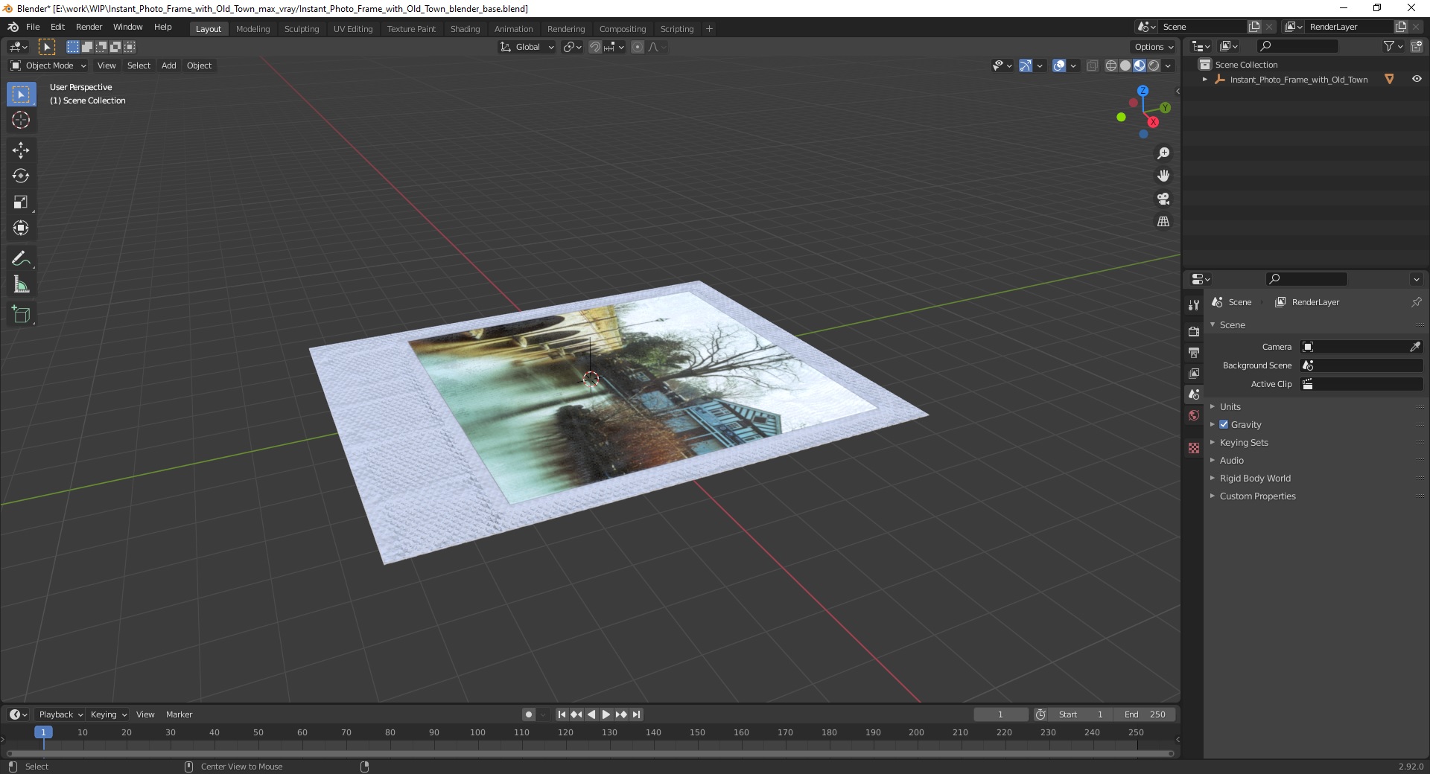Click the End frame field
The width and height of the screenshot is (1430, 774).
1145,714
